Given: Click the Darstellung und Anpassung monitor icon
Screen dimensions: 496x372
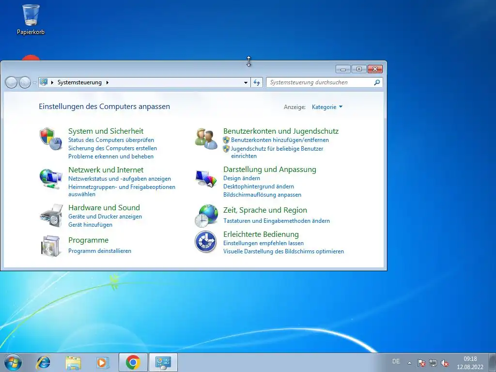Looking at the screenshot, I should (x=206, y=179).
